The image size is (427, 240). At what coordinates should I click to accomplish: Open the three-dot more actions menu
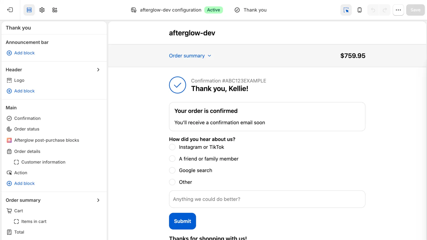pos(398,10)
